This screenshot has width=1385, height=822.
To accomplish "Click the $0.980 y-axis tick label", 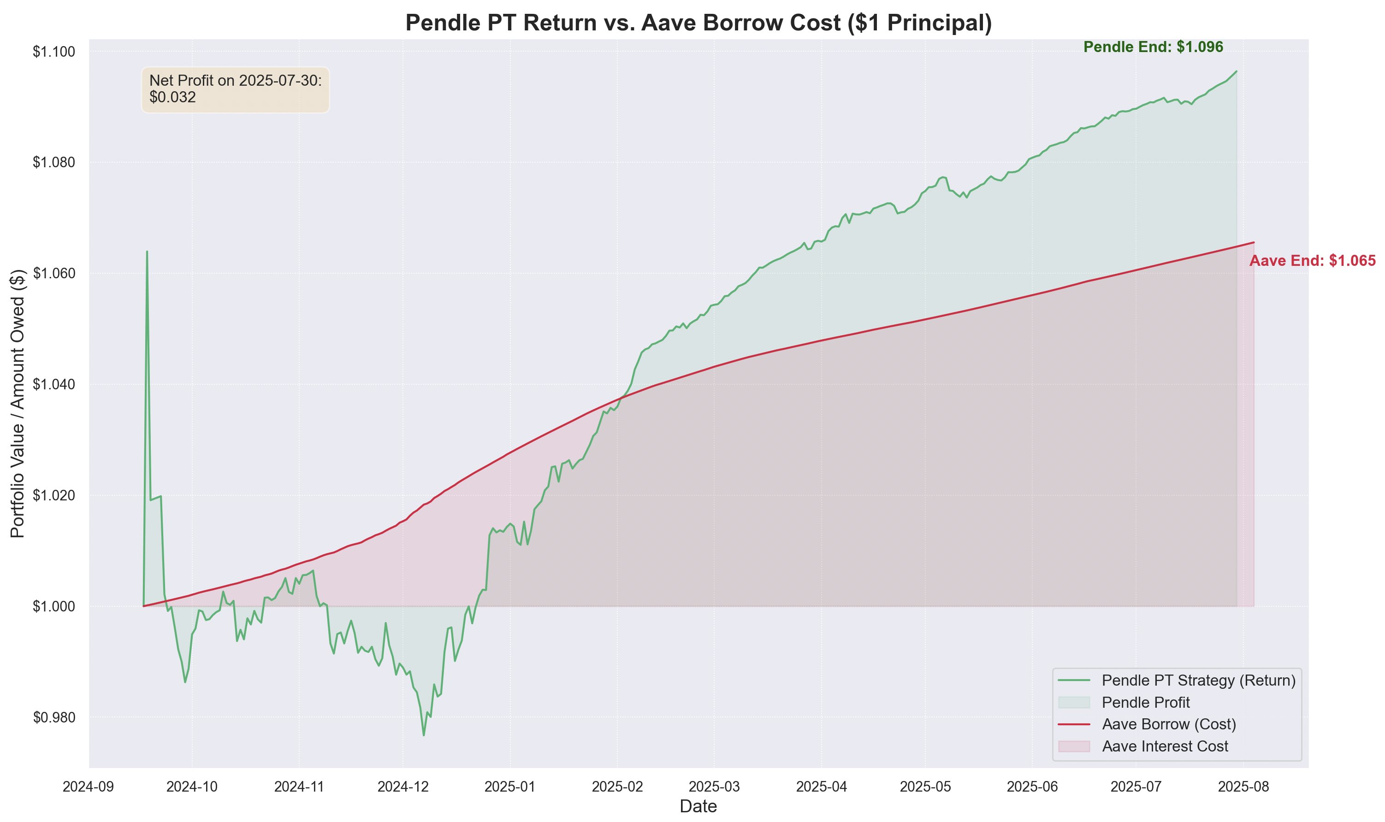I will [x=54, y=717].
